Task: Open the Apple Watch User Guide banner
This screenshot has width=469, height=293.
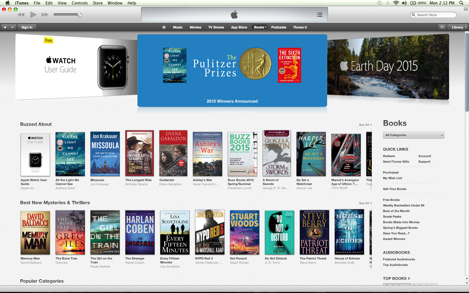Action: point(76,67)
